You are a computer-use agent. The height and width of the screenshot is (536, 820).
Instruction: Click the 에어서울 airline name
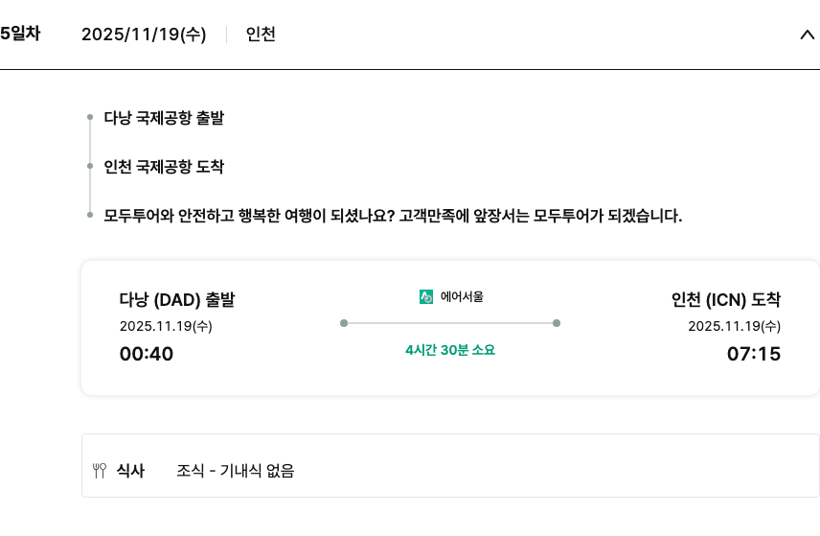point(462,297)
